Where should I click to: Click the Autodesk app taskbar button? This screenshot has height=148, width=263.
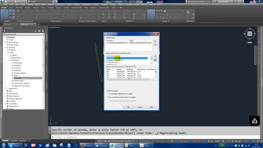(117, 146)
